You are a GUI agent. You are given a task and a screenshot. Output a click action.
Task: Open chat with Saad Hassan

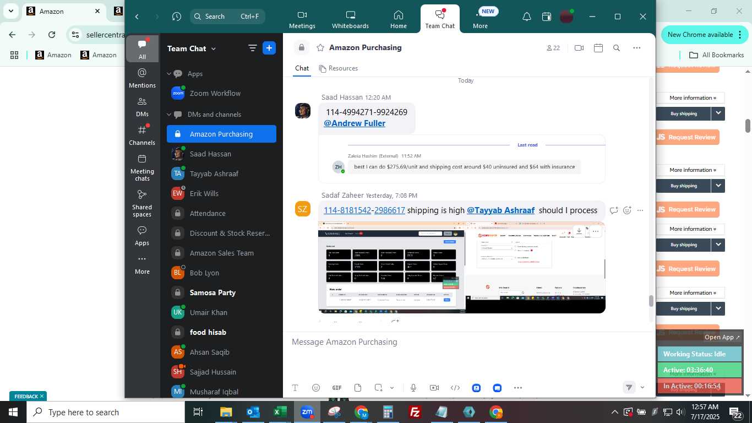pyautogui.click(x=221, y=154)
